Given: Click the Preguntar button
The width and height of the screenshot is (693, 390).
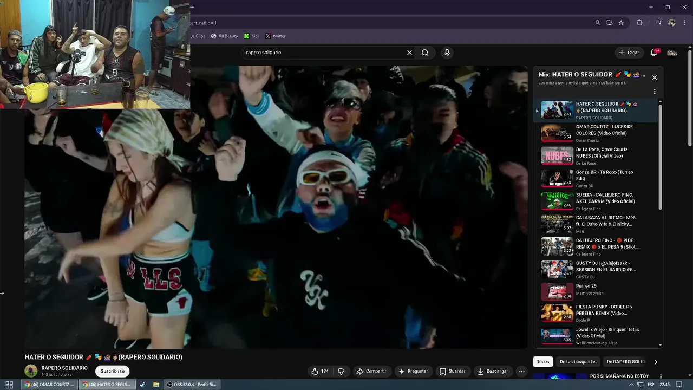Looking at the screenshot, I should (x=413, y=371).
